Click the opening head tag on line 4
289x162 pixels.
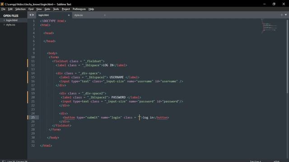pyautogui.click(x=49, y=33)
